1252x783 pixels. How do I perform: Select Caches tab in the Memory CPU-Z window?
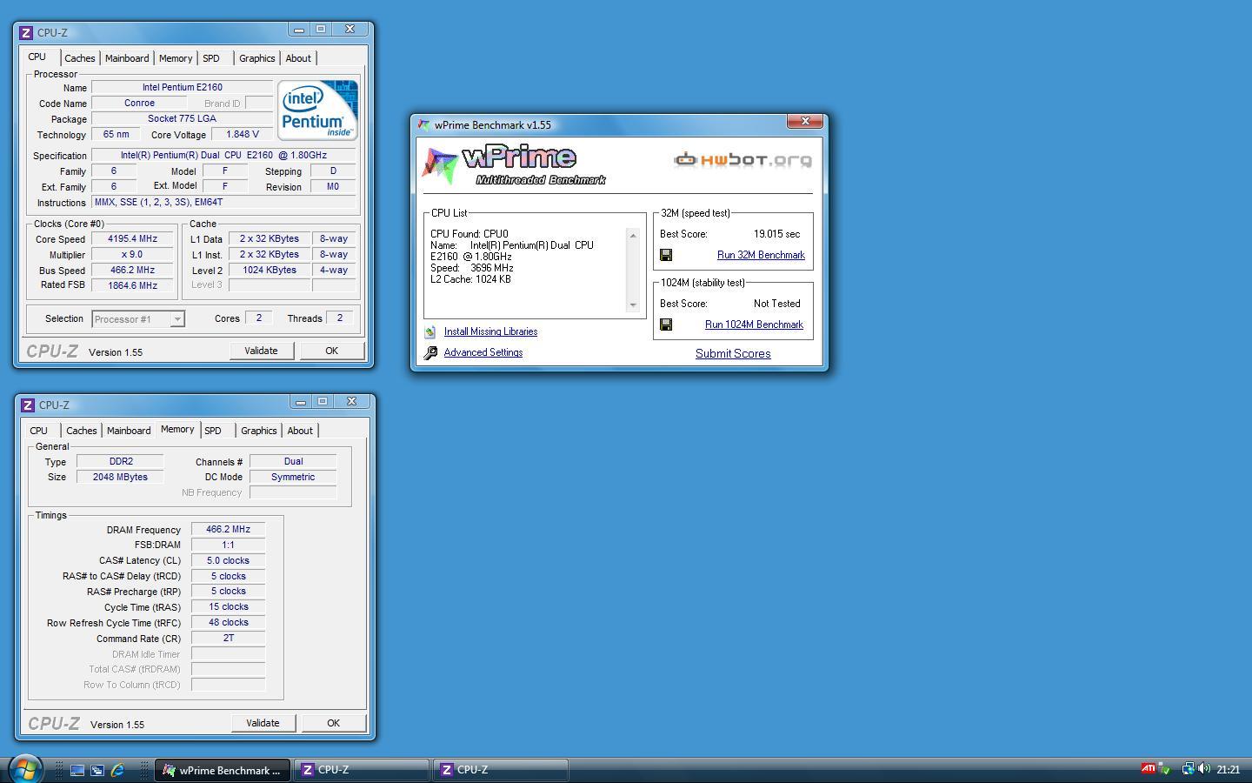click(x=82, y=431)
